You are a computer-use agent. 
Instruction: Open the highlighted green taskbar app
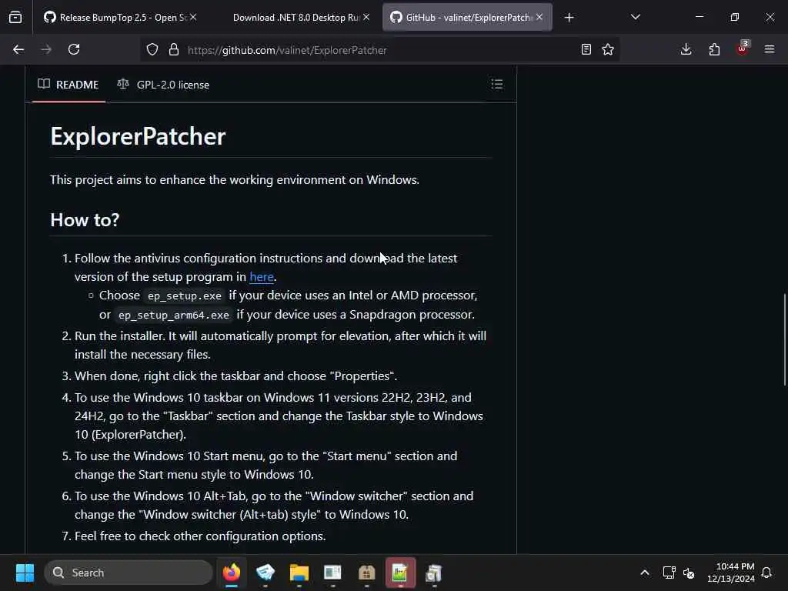[x=400, y=573]
